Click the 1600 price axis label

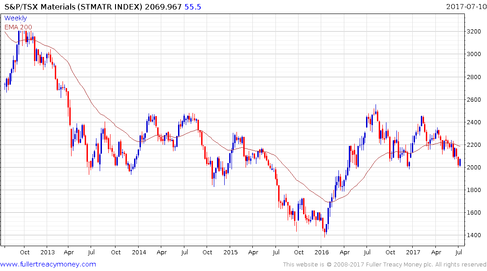(474, 212)
